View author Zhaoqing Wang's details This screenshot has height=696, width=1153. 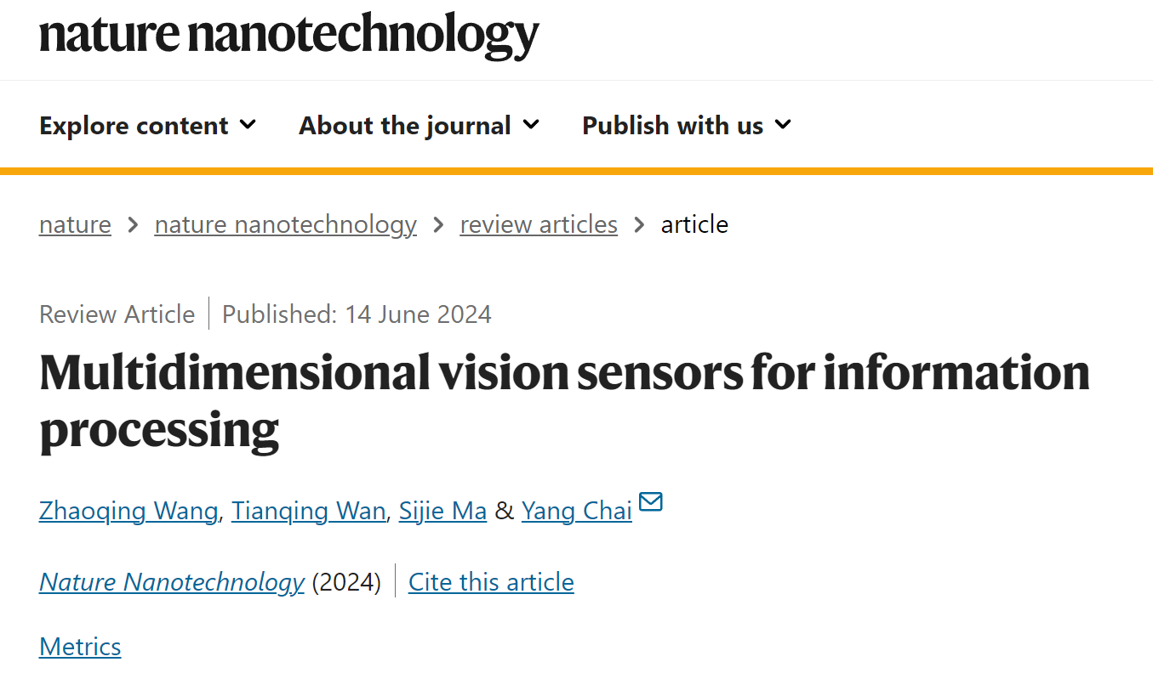click(128, 511)
